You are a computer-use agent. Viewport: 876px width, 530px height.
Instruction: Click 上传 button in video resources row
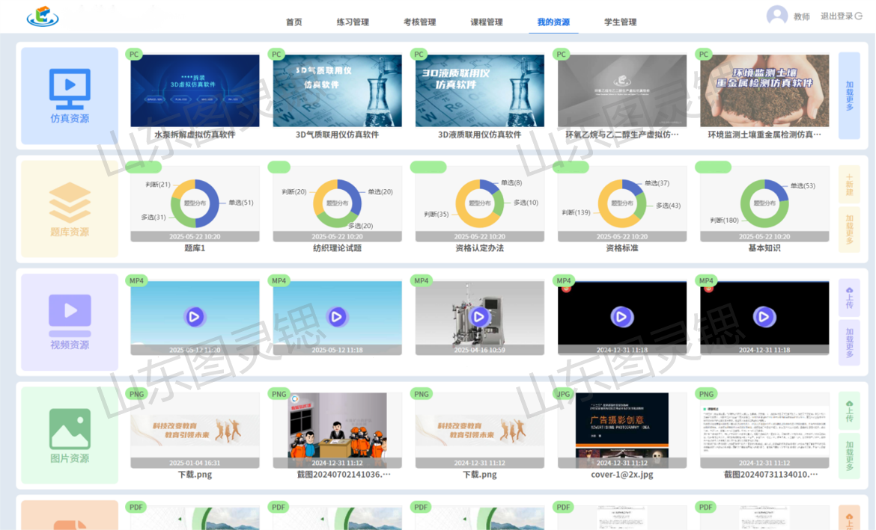tap(849, 298)
